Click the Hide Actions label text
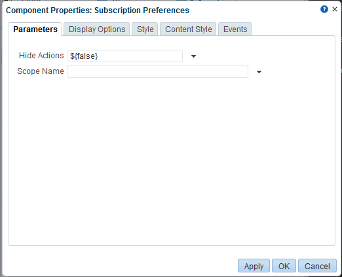This screenshot has width=342, height=277. tap(41, 56)
